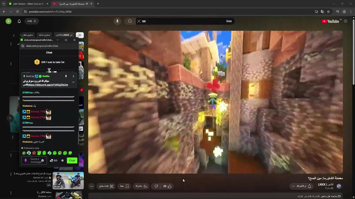Click the search field containing lnxx

coord(185,21)
